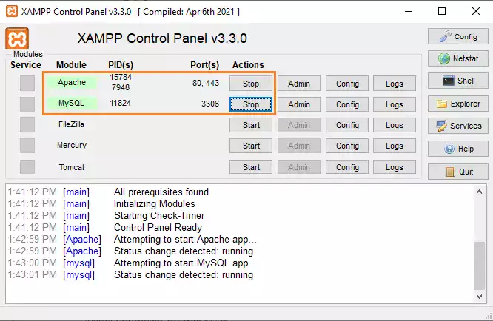Viewport: 493px width, 321px height.
Task: Open Explorer folder button
Action: point(457,104)
